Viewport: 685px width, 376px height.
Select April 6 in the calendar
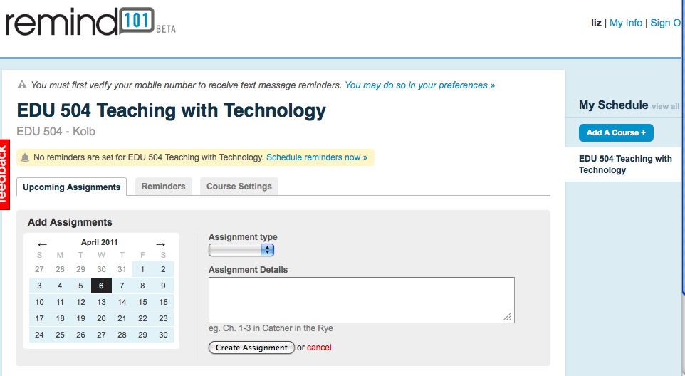(x=101, y=286)
